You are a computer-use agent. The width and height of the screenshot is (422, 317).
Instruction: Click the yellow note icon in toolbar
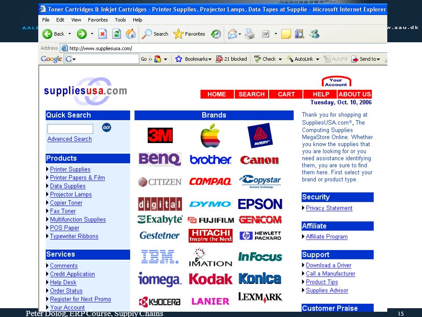point(286,34)
